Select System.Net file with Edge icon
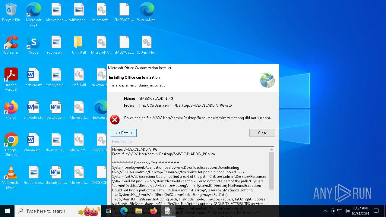 coord(147,13)
